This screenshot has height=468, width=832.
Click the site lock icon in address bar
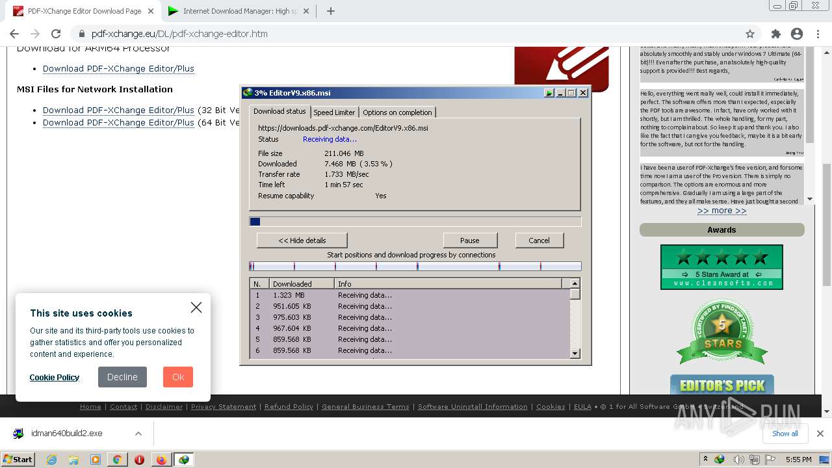pyautogui.click(x=81, y=34)
